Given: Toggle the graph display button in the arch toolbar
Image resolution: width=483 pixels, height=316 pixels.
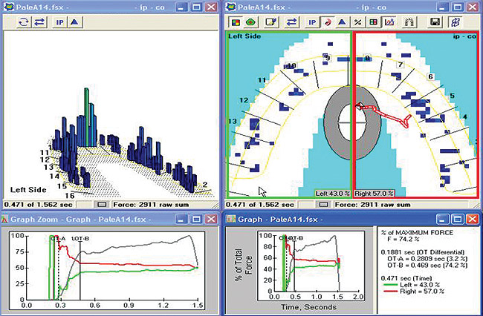Looking at the screenshot, I should coord(388,22).
